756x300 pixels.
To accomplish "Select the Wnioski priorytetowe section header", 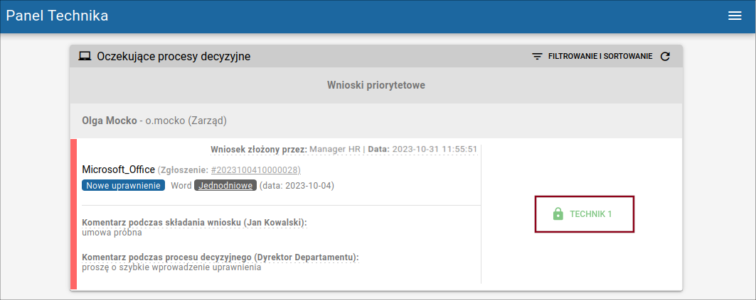I will pyautogui.click(x=376, y=85).
